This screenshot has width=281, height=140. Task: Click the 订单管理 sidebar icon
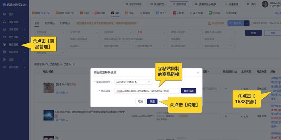click(5, 29)
